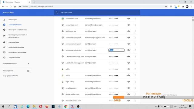194x109 pixels.
Task: Reveal password for don7@qa.team herokuapp row
Action: [129, 63]
